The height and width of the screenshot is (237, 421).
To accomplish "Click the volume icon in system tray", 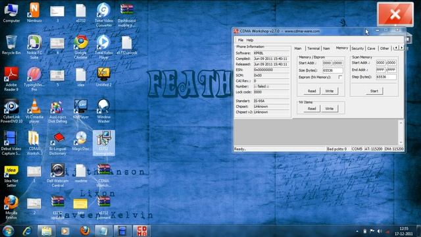I will 380,231.
